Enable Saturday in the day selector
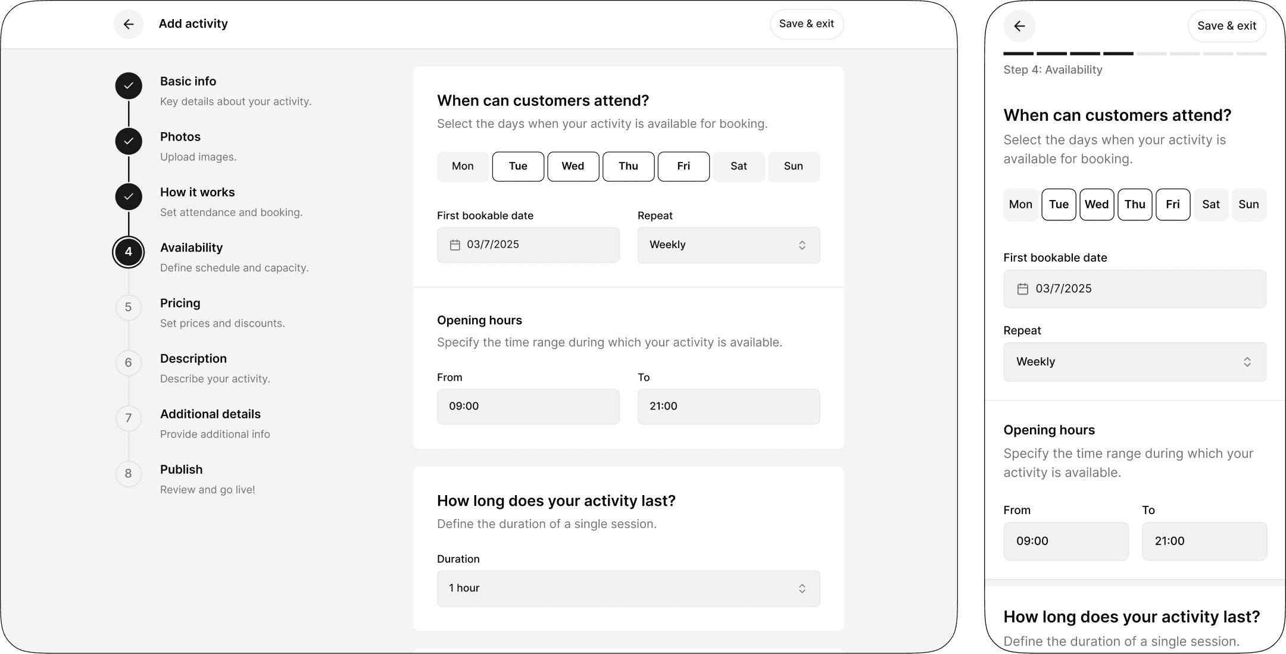The width and height of the screenshot is (1286, 654). coord(738,166)
